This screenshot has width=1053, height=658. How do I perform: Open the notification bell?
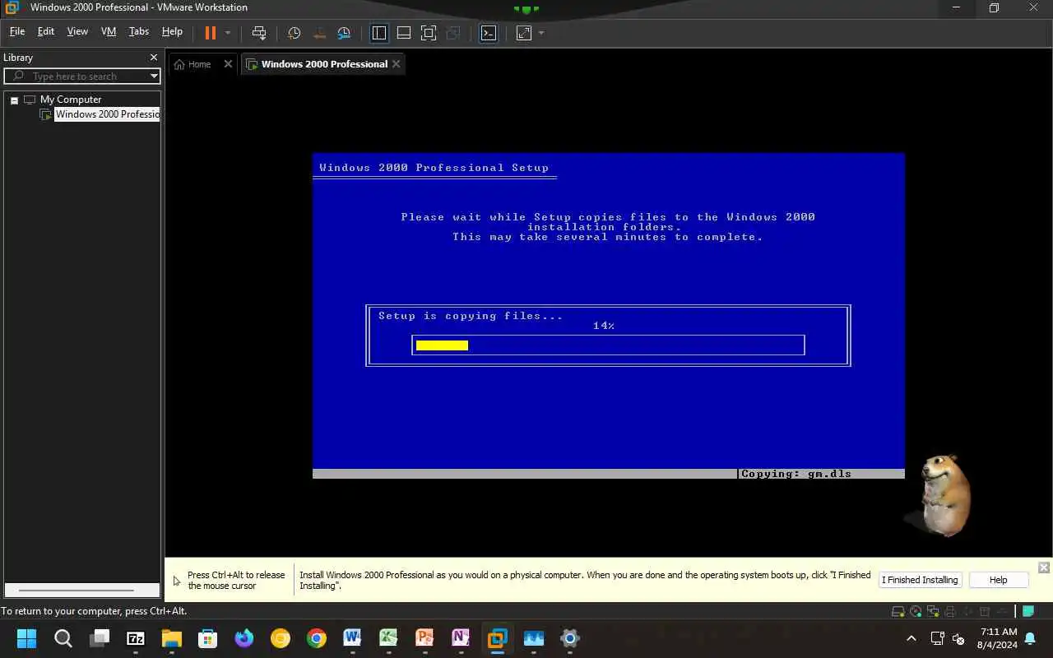(1030, 638)
